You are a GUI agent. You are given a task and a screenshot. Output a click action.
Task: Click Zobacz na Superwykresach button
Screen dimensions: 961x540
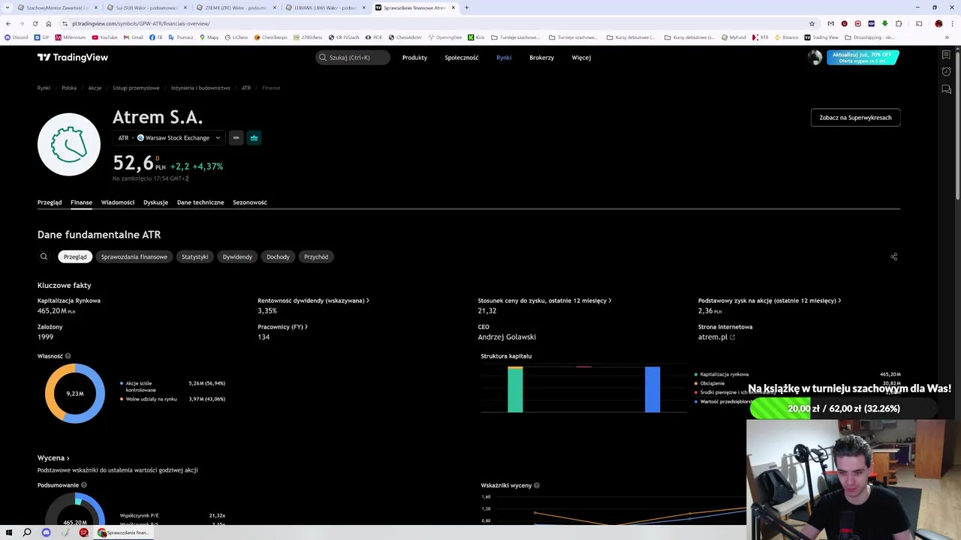point(855,118)
